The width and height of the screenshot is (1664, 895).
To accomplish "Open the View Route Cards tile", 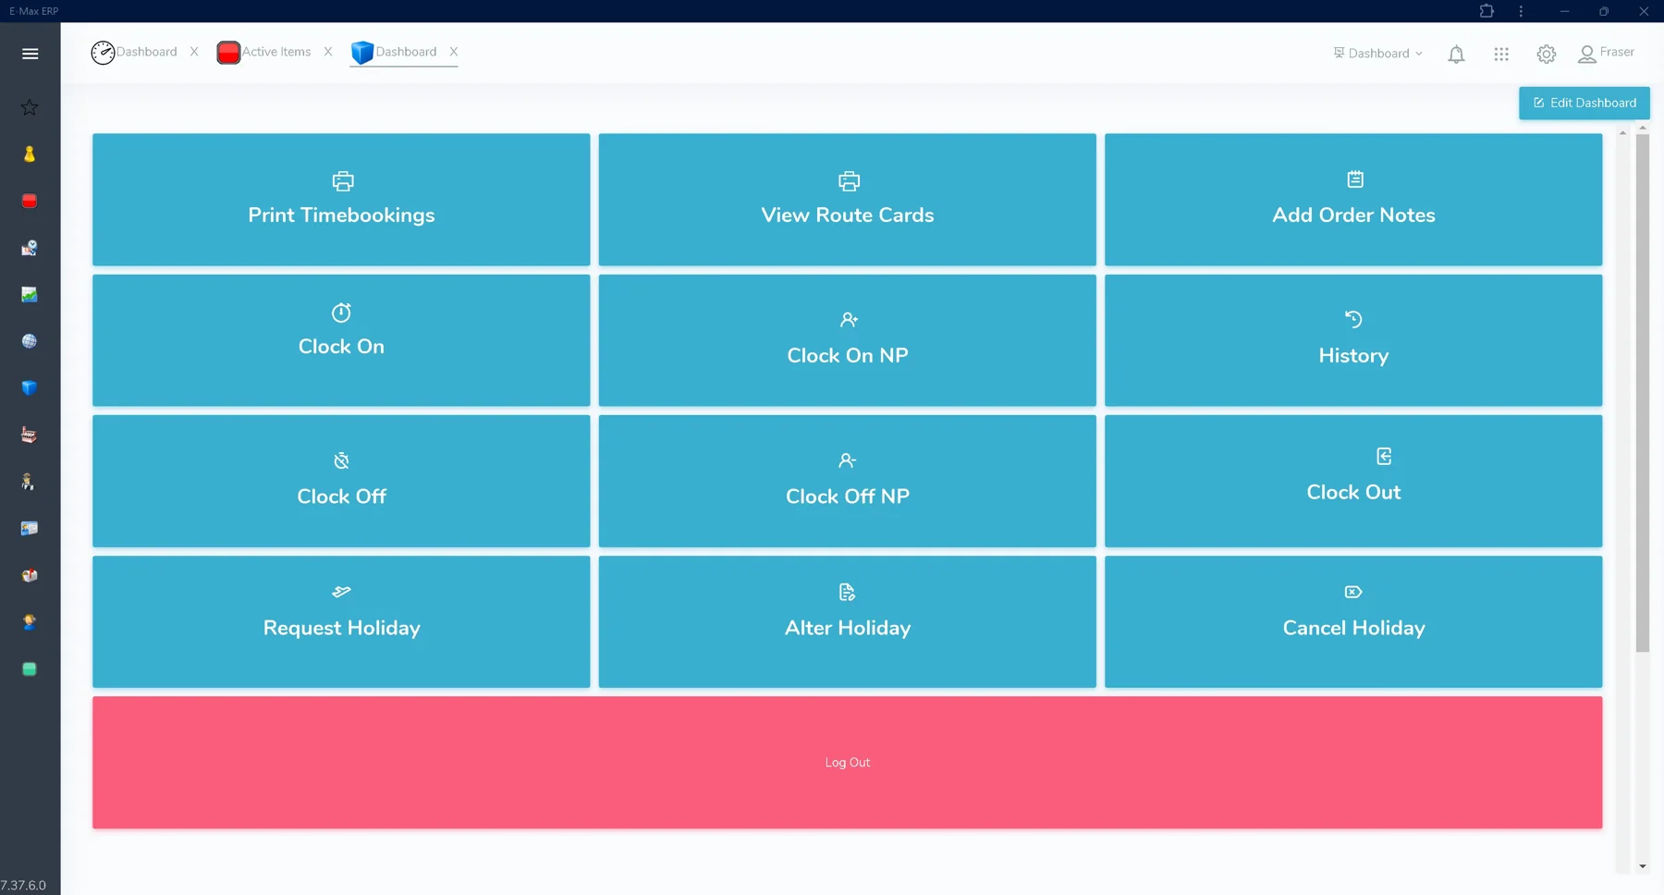I will click(848, 200).
